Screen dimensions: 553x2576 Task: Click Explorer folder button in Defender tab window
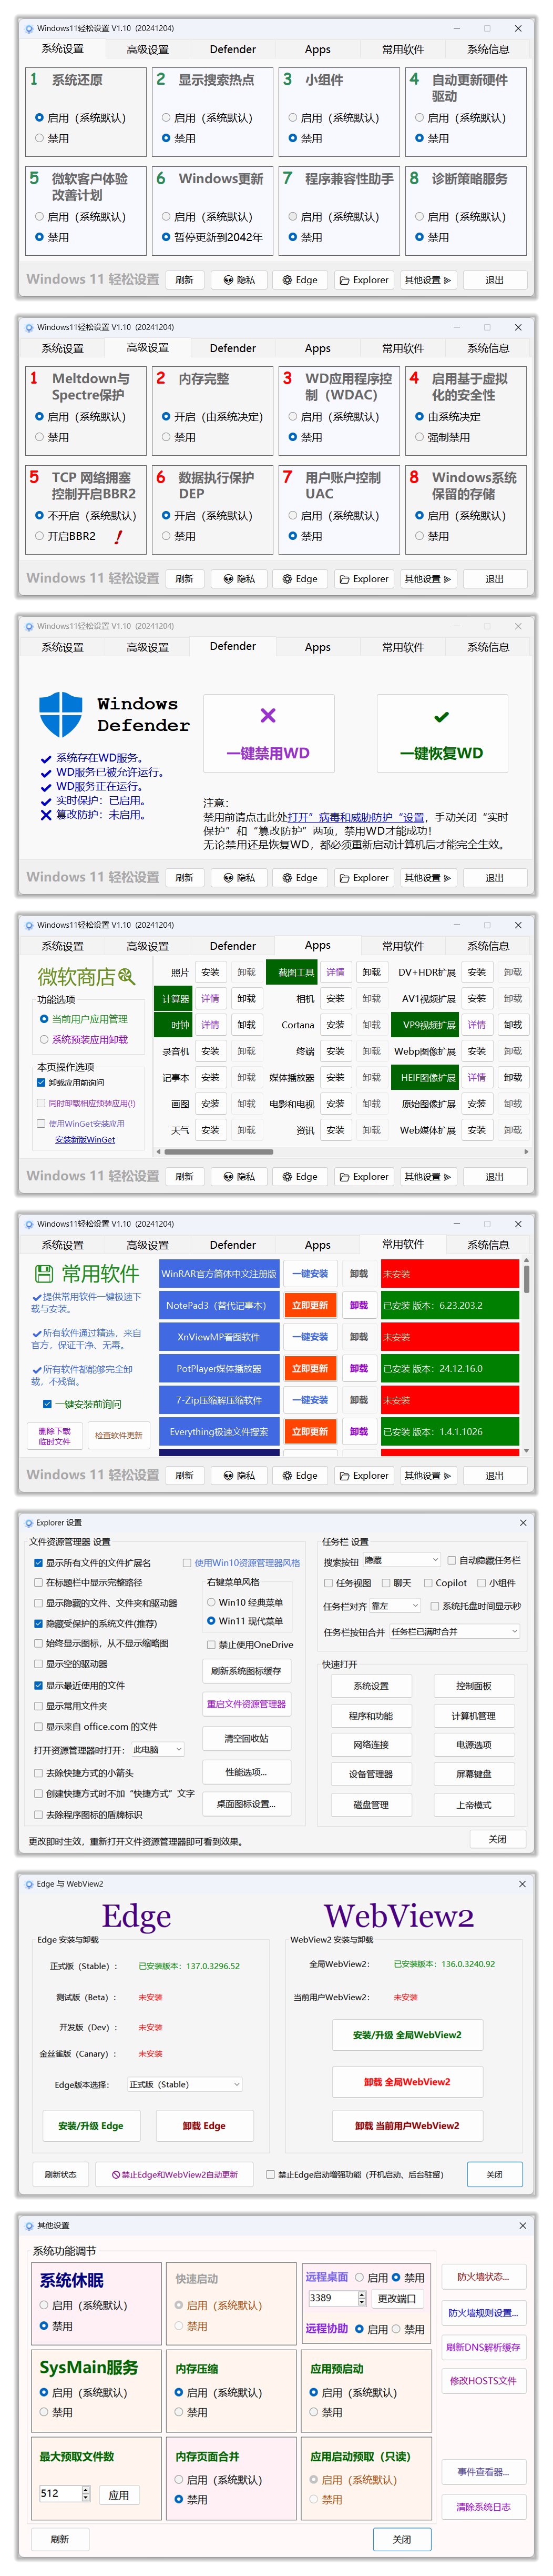[363, 878]
